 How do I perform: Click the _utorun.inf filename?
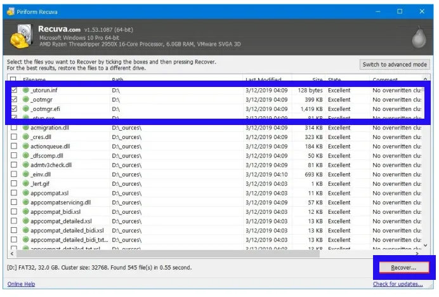point(44,90)
